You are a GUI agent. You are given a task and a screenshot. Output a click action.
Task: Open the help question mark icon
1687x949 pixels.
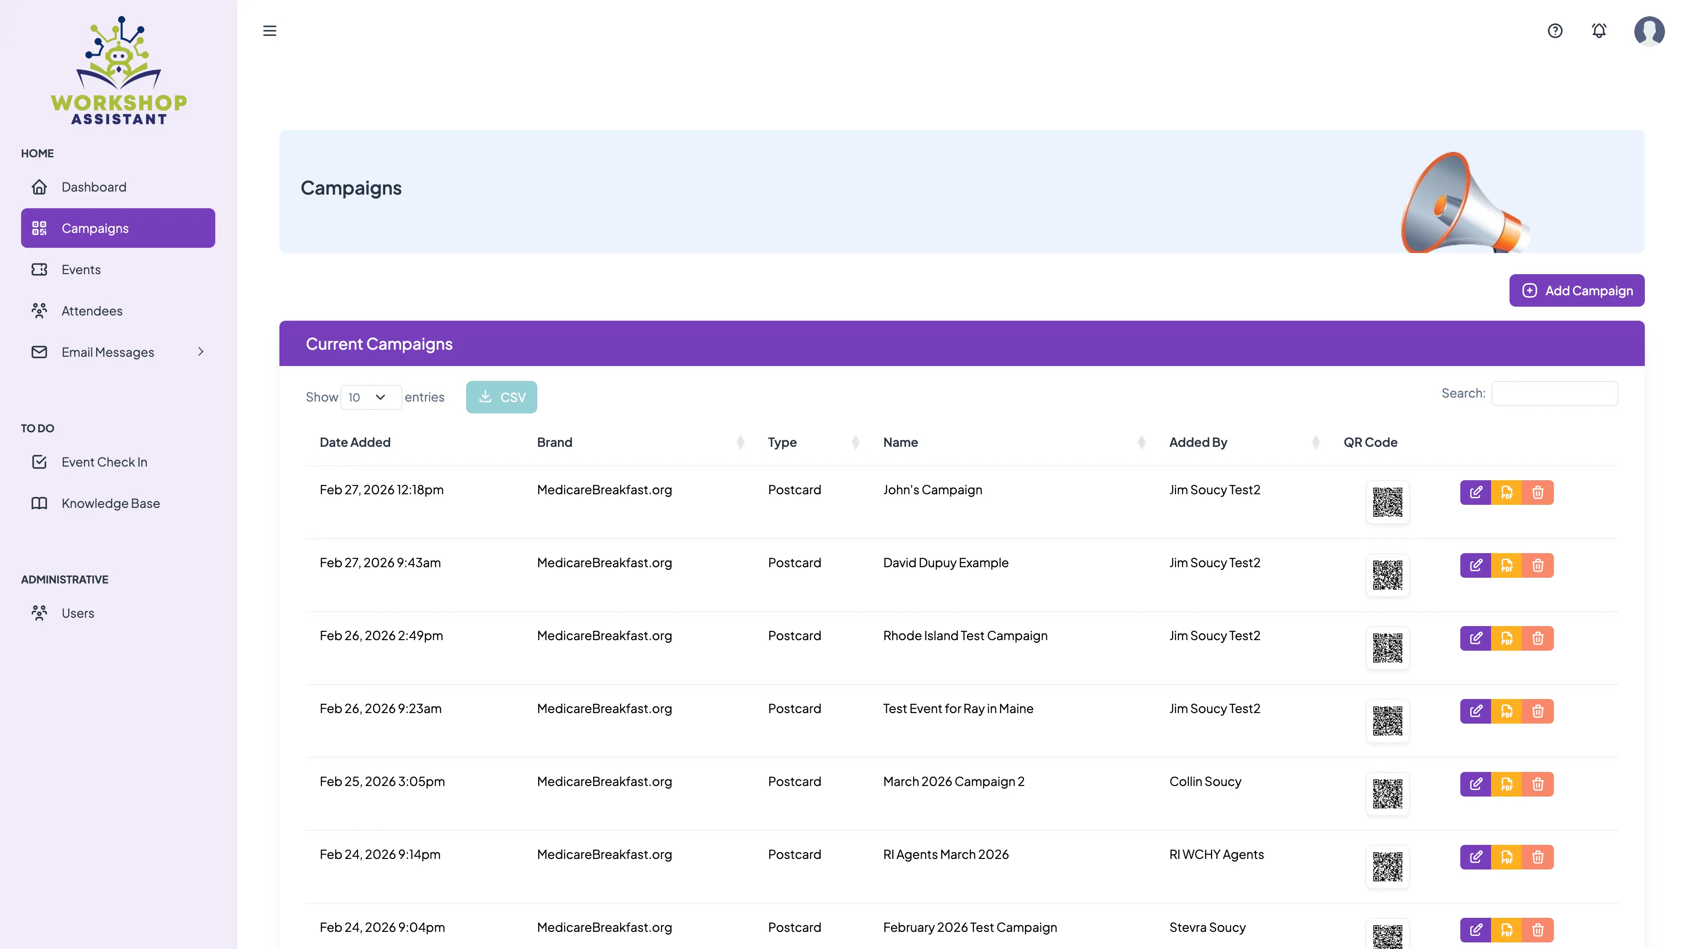1555,31
